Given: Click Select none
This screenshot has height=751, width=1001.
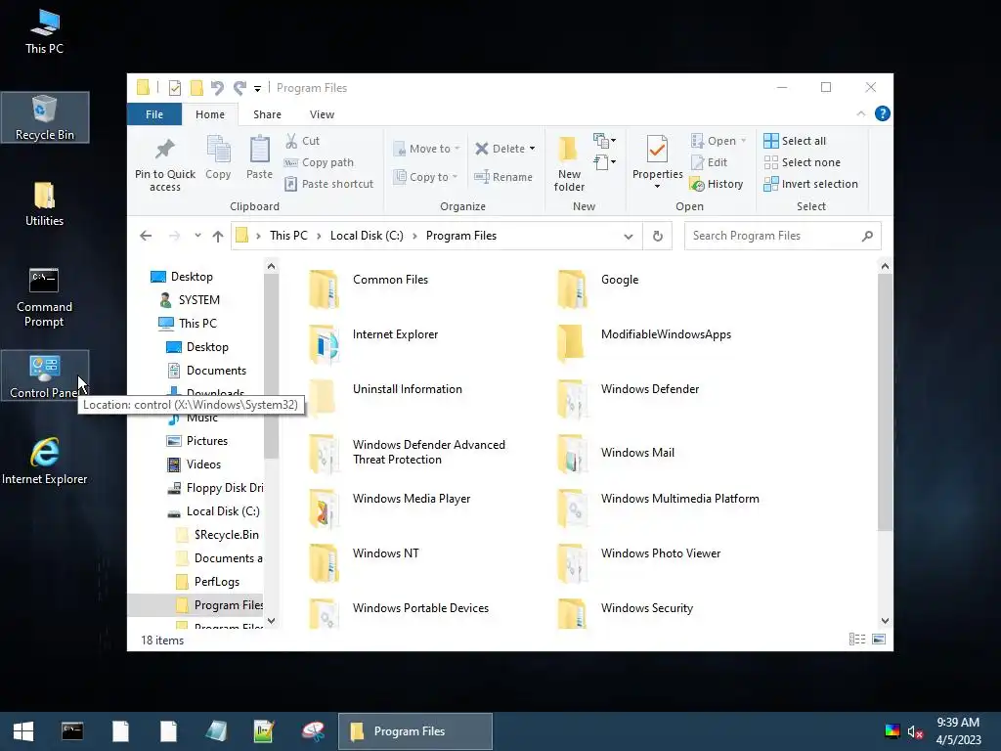Looking at the screenshot, I should [x=802, y=162].
